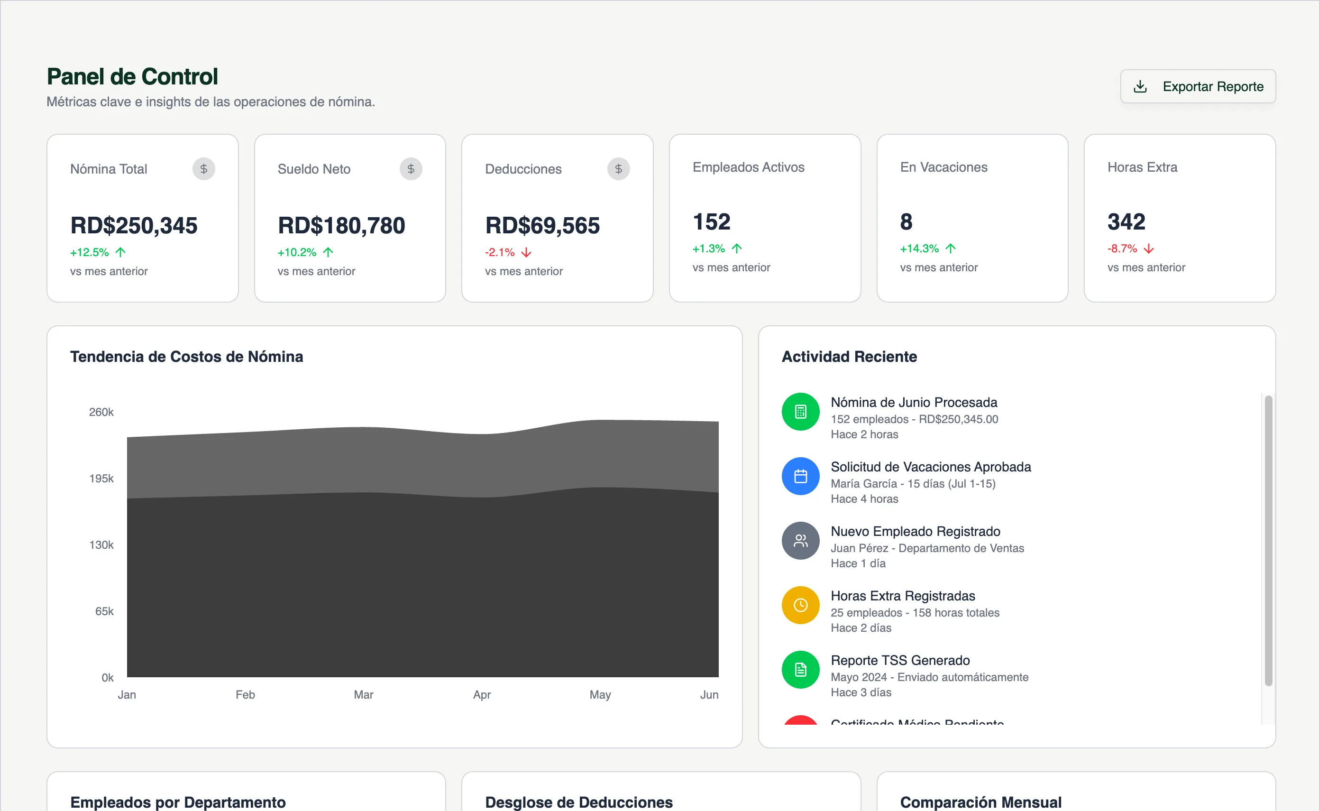Click the dollar icon on Nómina Total card
Image resolution: width=1319 pixels, height=811 pixels.
click(204, 169)
